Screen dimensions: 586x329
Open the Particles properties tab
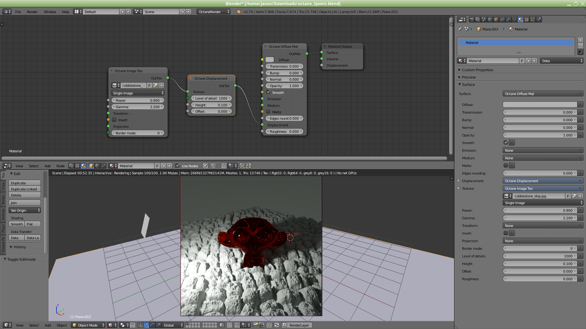pyautogui.click(x=533, y=19)
